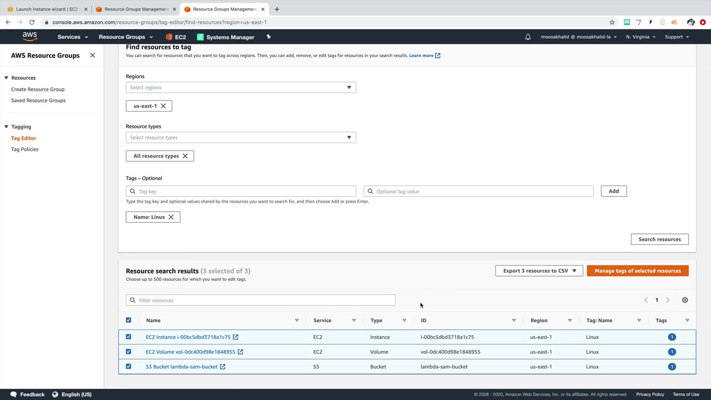This screenshot has height=400, width=711.
Task: Open EC2 Volume vol-0dc400d98e1848955 link
Action: click(191, 352)
